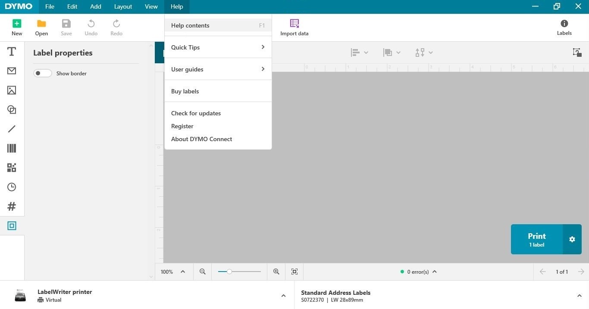The width and height of the screenshot is (589, 309).
Task: Select the Date and Time tool
Action: pos(12,187)
